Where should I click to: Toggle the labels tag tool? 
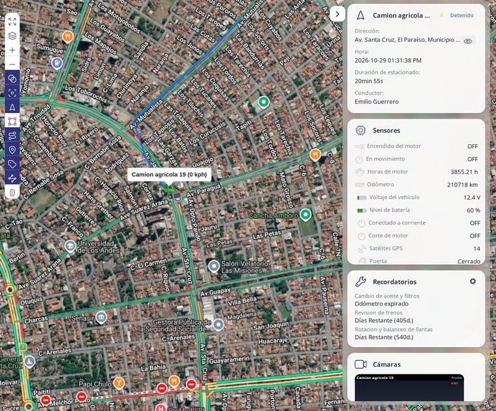(12, 164)
